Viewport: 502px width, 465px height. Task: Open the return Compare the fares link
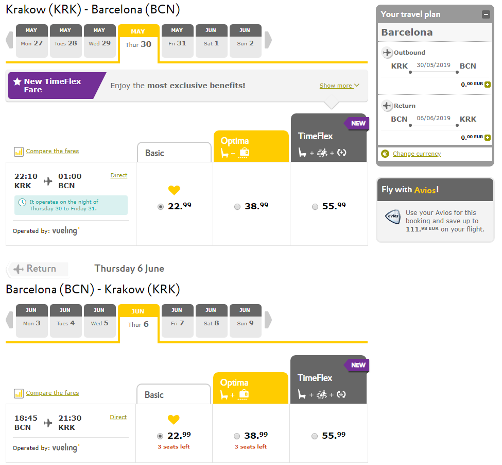click(x=53, y=393)
